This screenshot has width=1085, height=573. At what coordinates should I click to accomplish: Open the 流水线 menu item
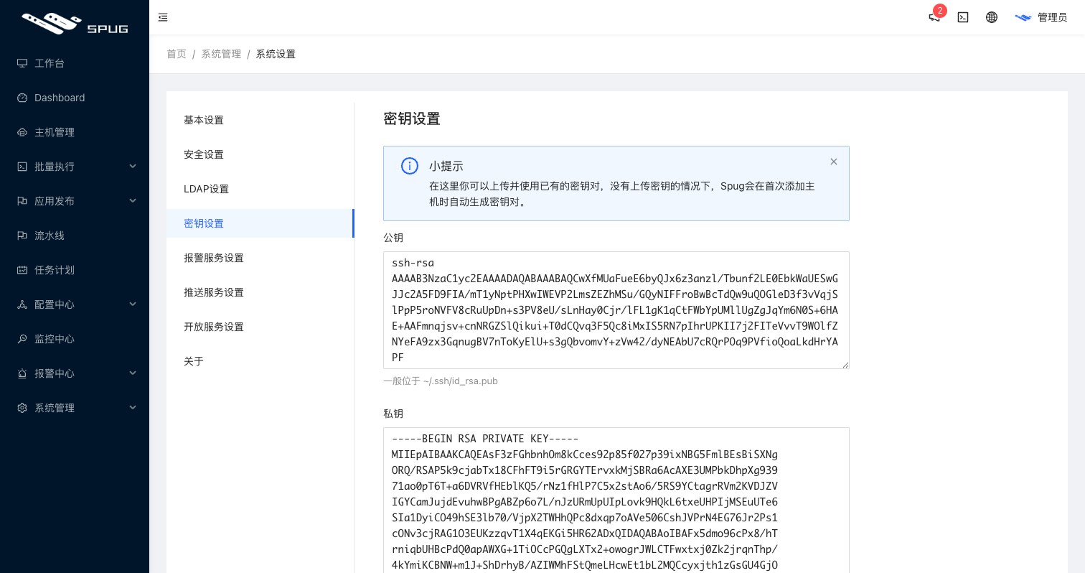pyautogui.click(x=75, y=236)
